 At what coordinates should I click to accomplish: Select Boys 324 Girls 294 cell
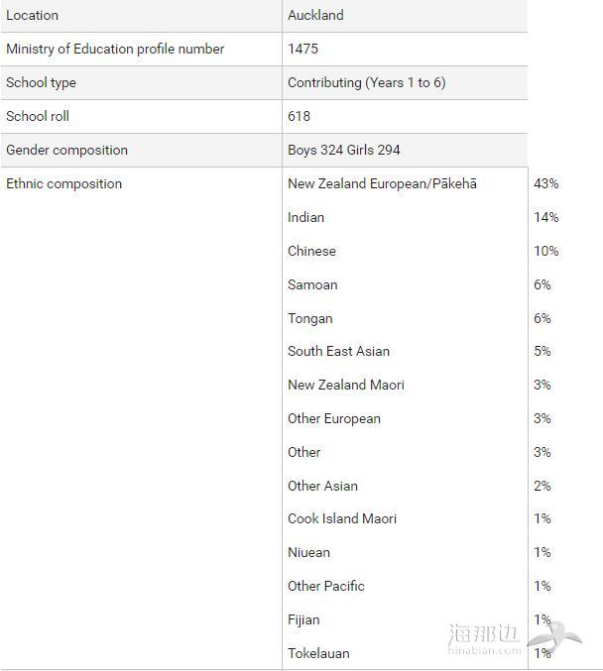pos(344,150)
